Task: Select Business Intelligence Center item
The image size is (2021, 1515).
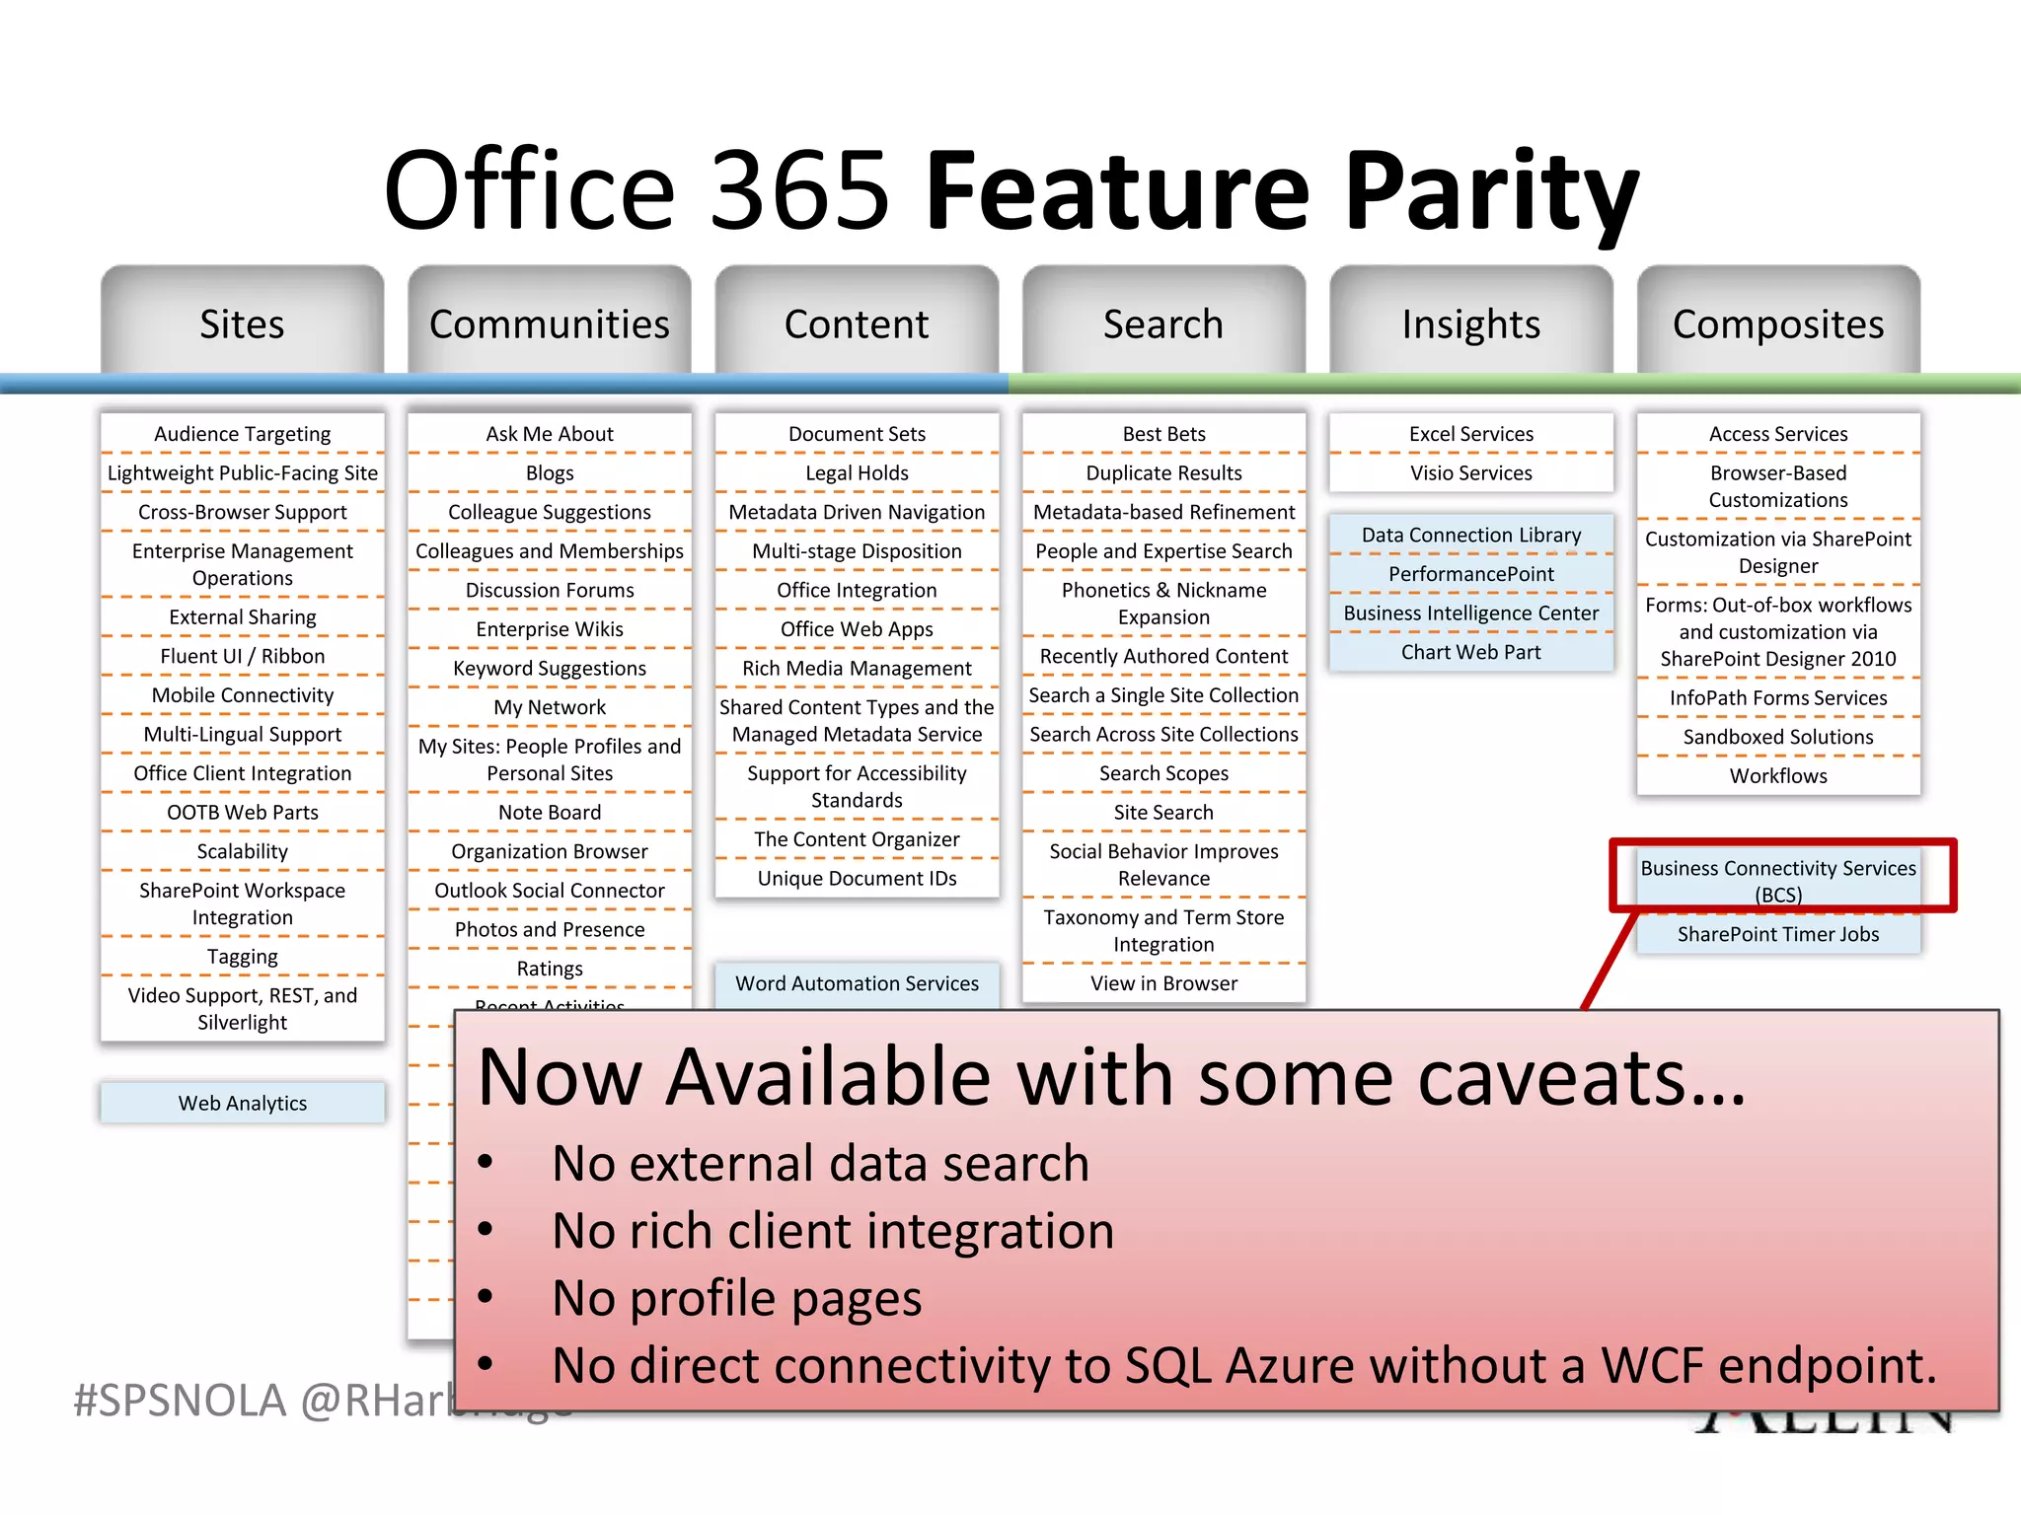Action: (x=1471, y=613)
